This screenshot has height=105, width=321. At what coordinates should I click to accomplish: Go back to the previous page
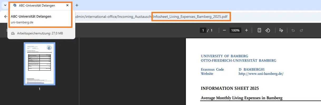coord(6,17)
